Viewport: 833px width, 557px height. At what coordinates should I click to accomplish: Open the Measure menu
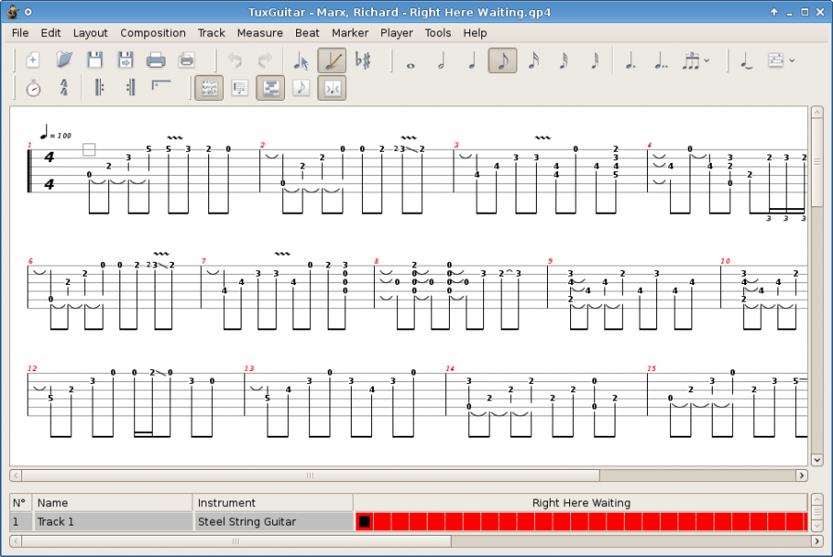[x=260, y=33]
